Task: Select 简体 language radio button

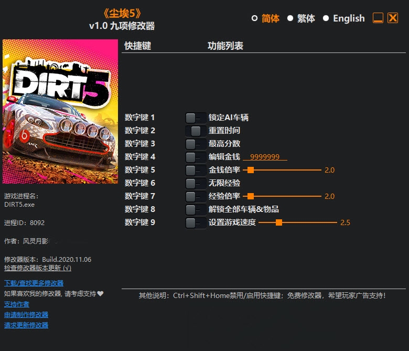Action: click(x=255, y=18)
